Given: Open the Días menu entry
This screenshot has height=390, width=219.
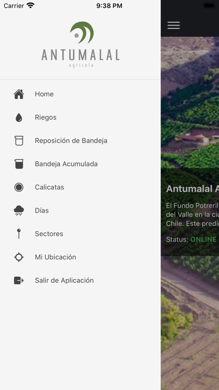Looking at the screenshot, I should pyautogui.click(x=80, y=211).
